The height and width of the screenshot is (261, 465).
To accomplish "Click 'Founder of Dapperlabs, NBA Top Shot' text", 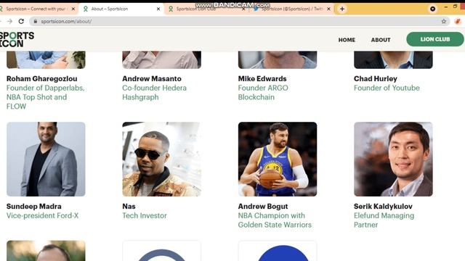I will [x=45, y=97].
